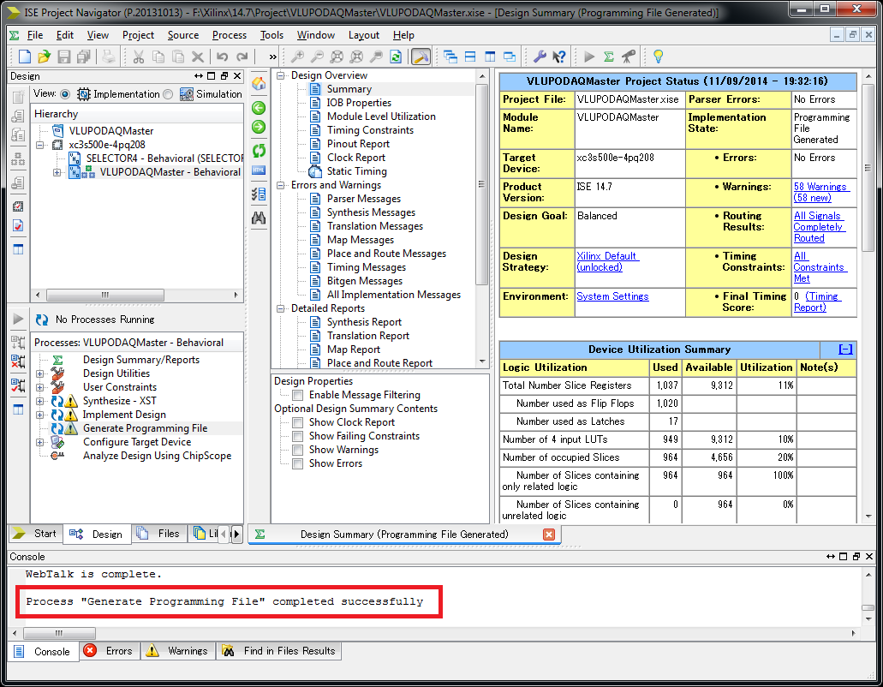Enable Message Filtering checkbox
883x687 pixels.
click(298, 395)
